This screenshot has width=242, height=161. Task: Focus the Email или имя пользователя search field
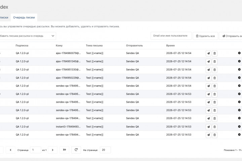(x=171, y=36)
